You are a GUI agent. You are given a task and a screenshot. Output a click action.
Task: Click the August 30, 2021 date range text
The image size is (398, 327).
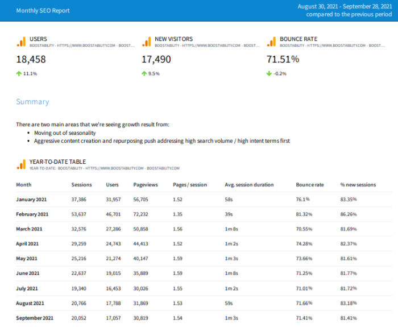click(x=345, y=6)
